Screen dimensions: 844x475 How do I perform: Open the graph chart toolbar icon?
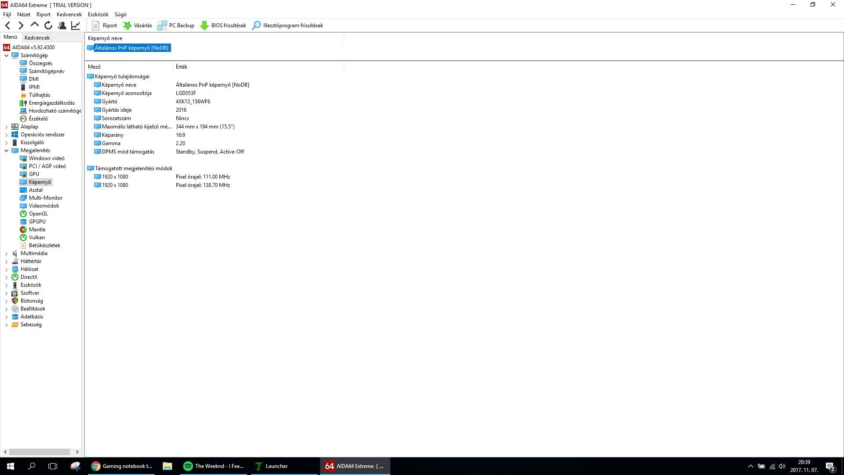(76, 26)
